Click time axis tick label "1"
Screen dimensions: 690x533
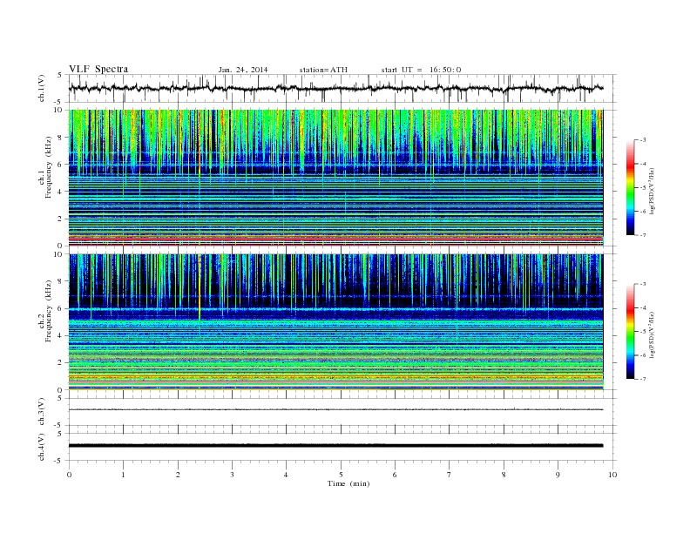[x=123, y=475]
